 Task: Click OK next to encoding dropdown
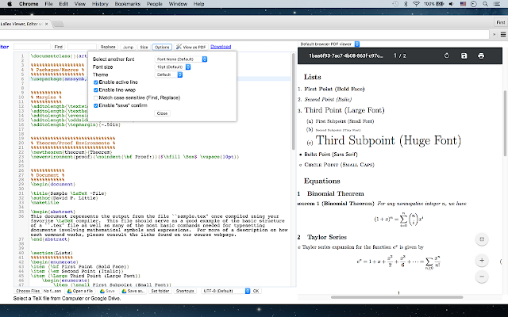click(x=256, y=291)
